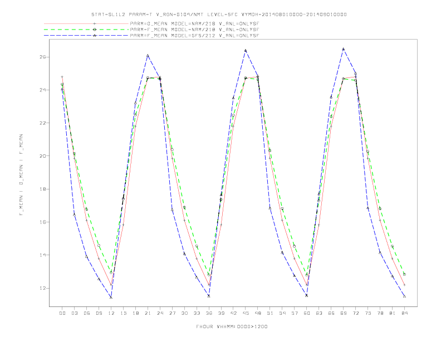The width and height of the screenshot is (441, 341).
Task: Click x-axis forecast hour label 36
Action: [209, 313]
